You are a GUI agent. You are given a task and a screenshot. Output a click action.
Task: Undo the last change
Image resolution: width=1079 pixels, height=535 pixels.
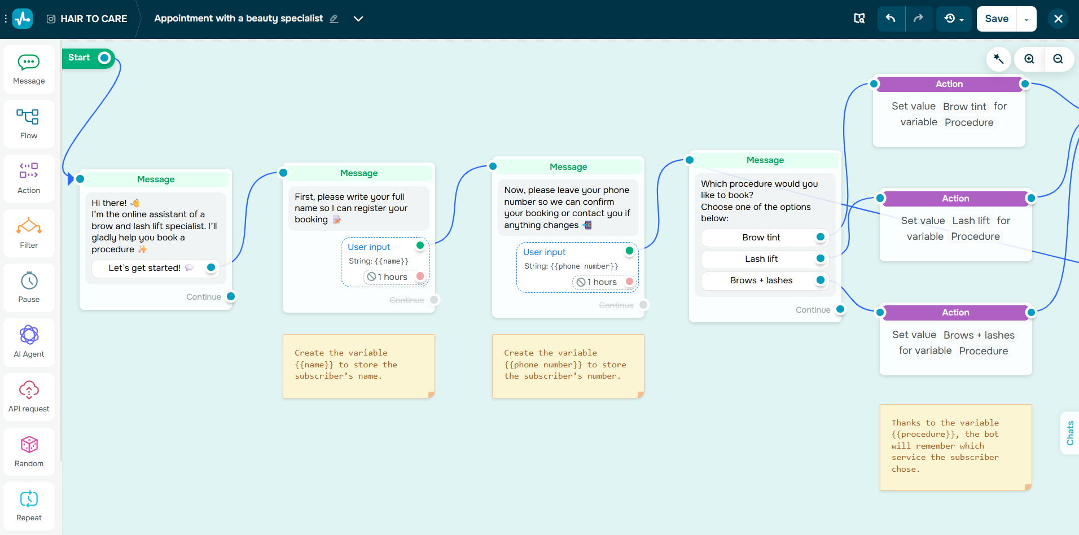tap(891, 18)
